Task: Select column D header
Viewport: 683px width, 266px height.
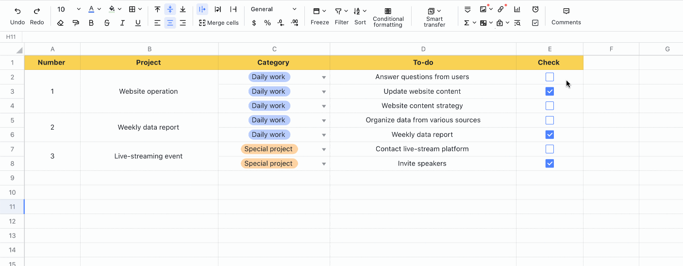Action: pos(423,49)
